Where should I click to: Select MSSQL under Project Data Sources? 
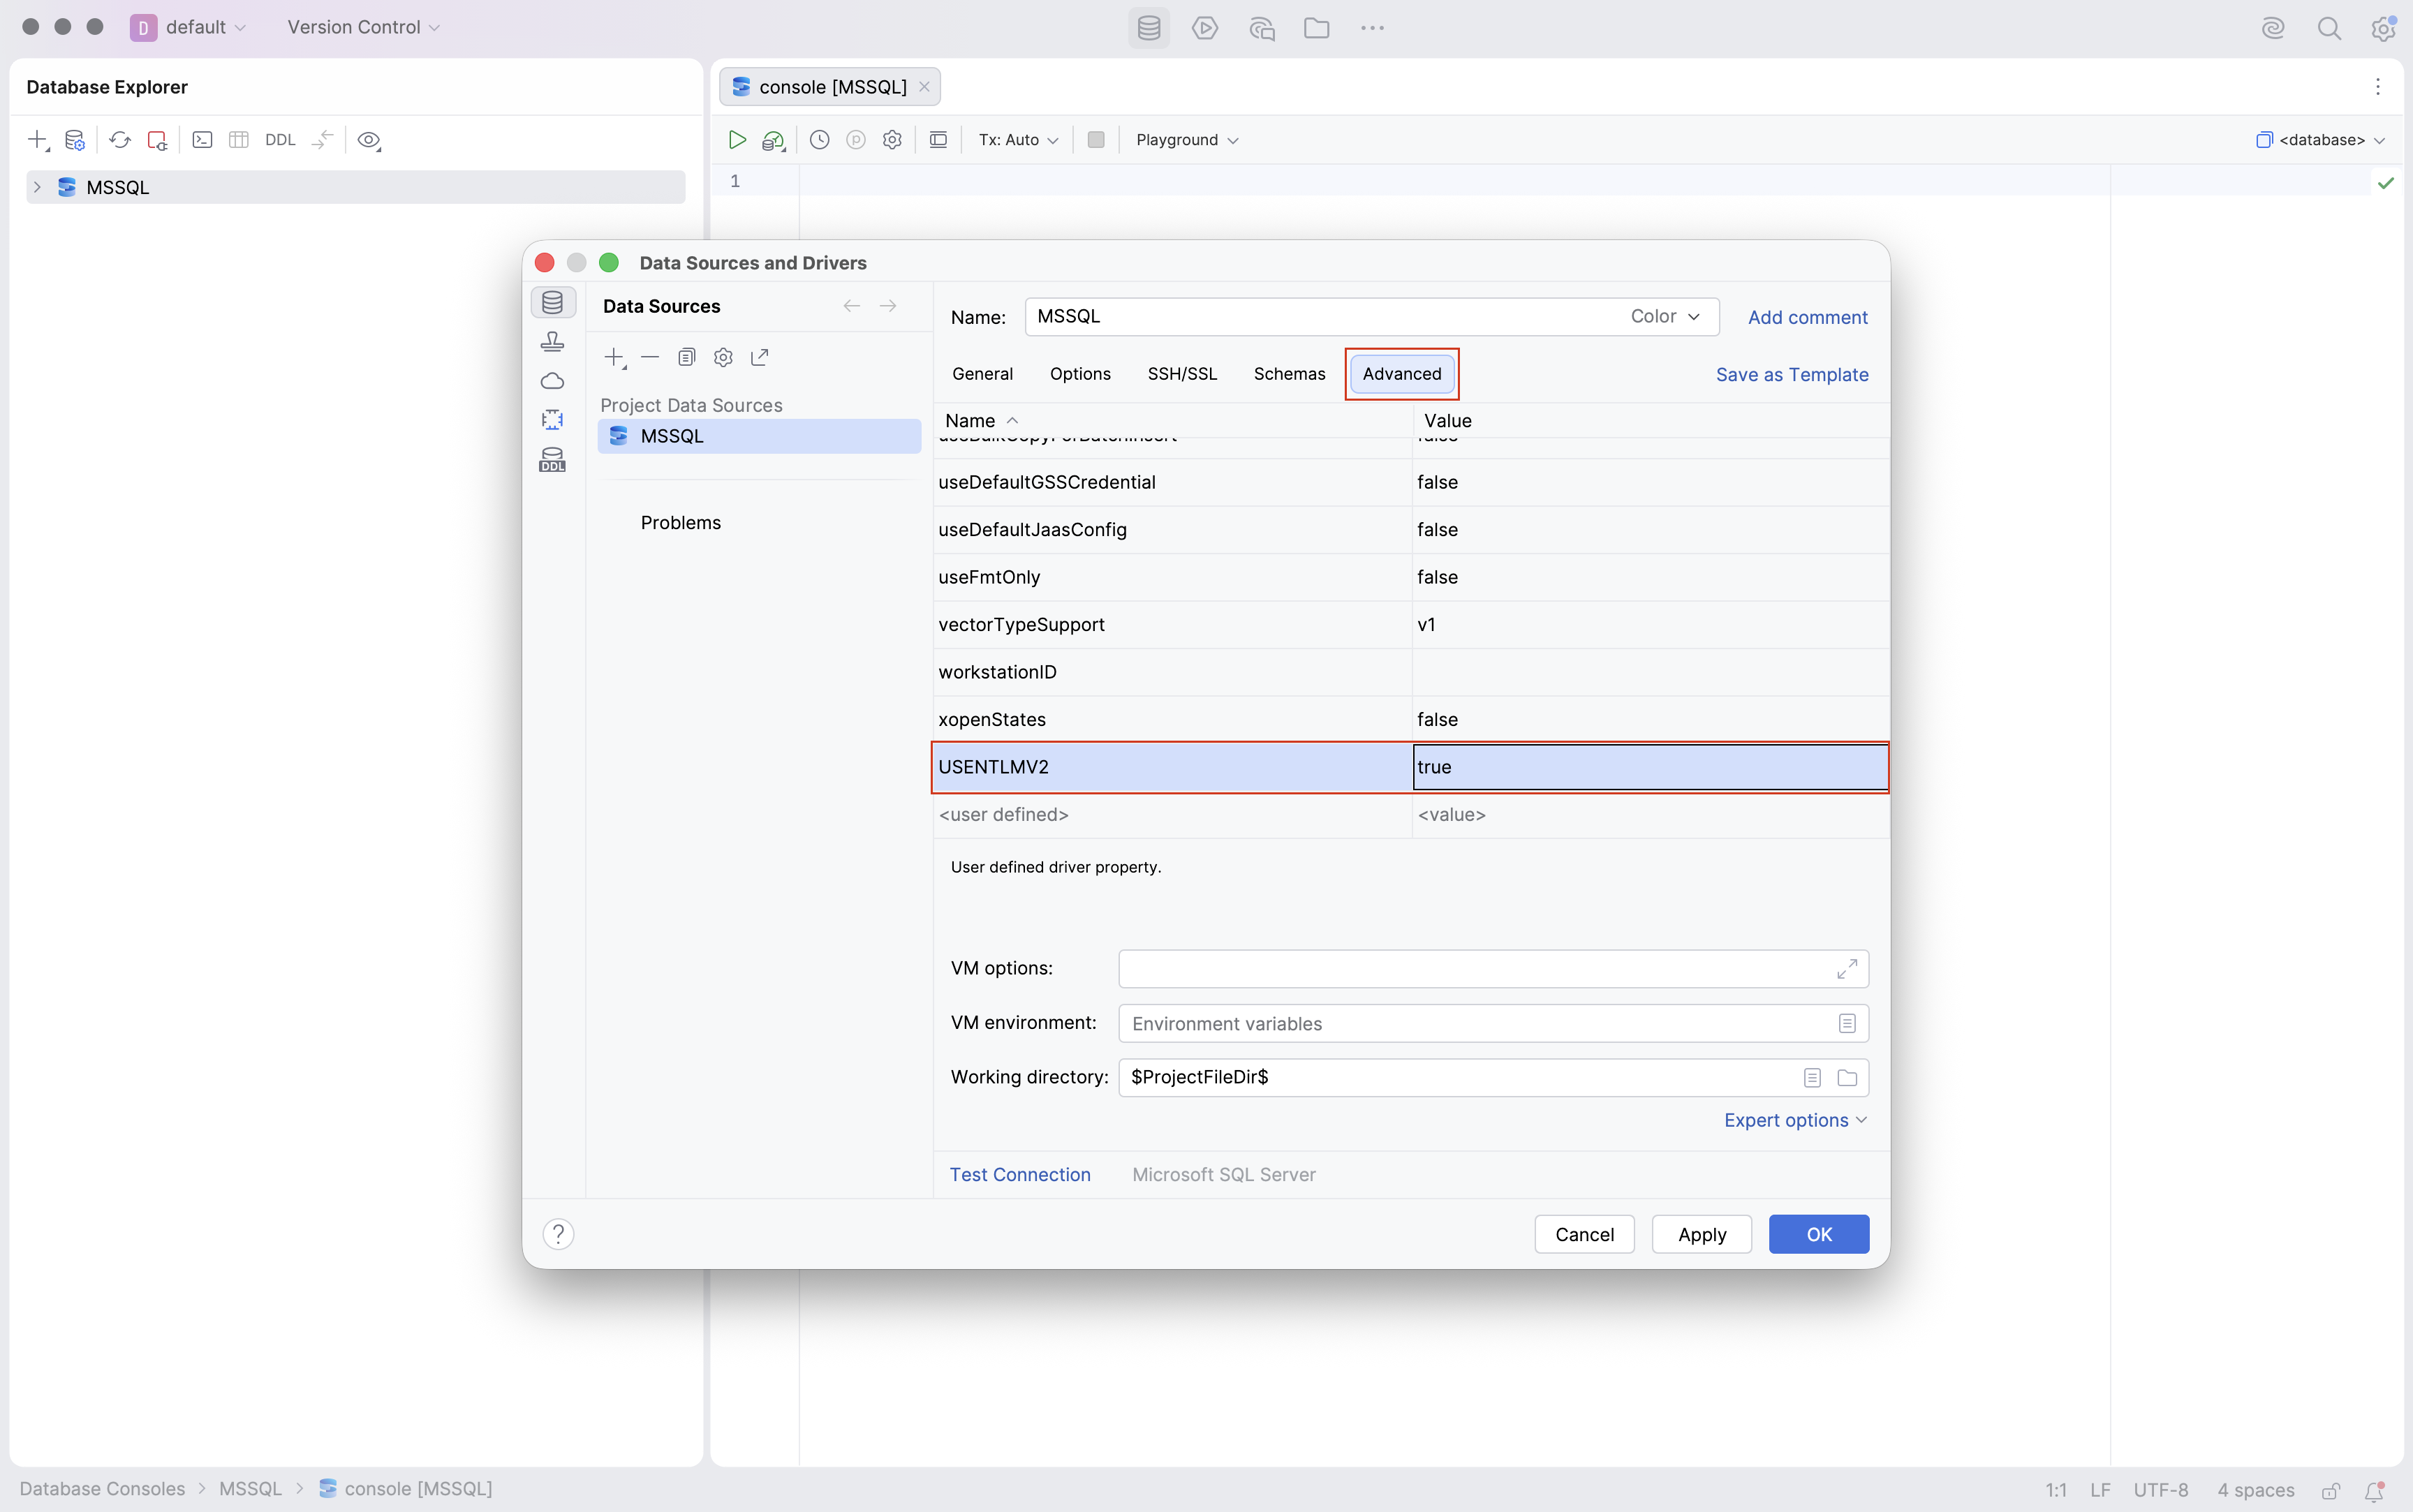point(759,436)
